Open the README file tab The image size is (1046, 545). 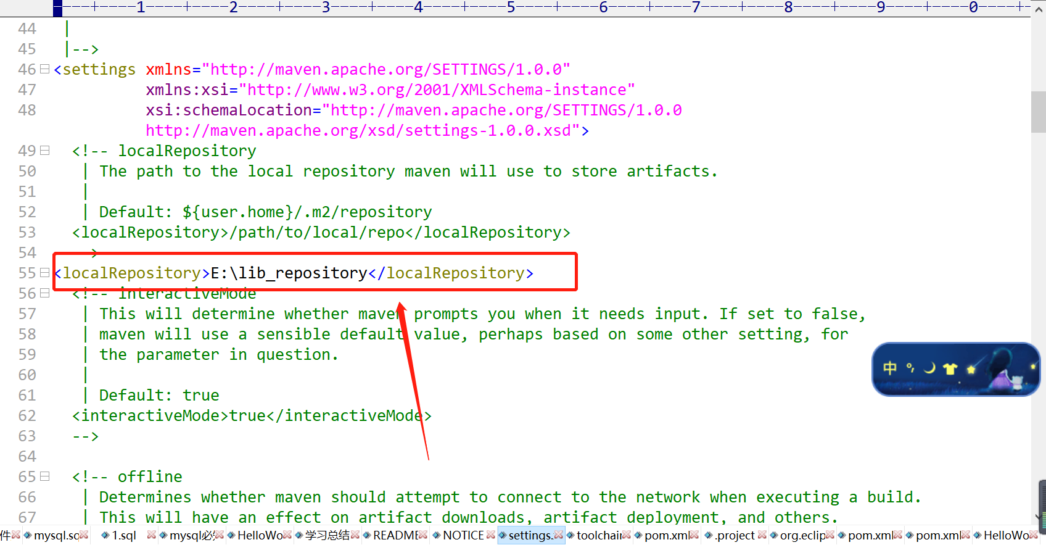point(396,535)
